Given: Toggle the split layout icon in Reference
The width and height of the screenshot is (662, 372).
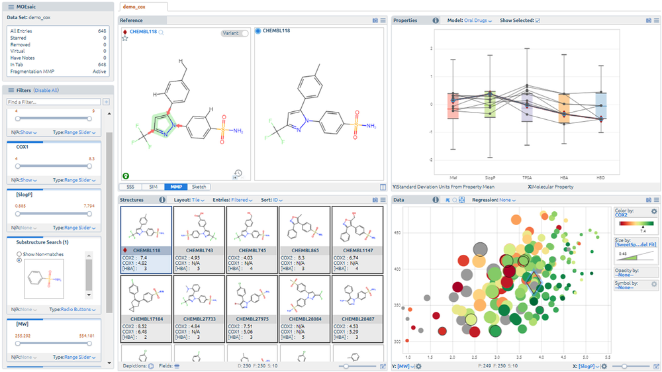Looking at the screenshot, I should pyautogui.click(x=383, y=187).
